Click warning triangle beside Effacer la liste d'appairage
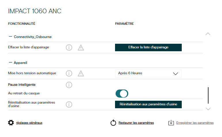This screenshot has width=222, height=137. [x=81, y=48]
